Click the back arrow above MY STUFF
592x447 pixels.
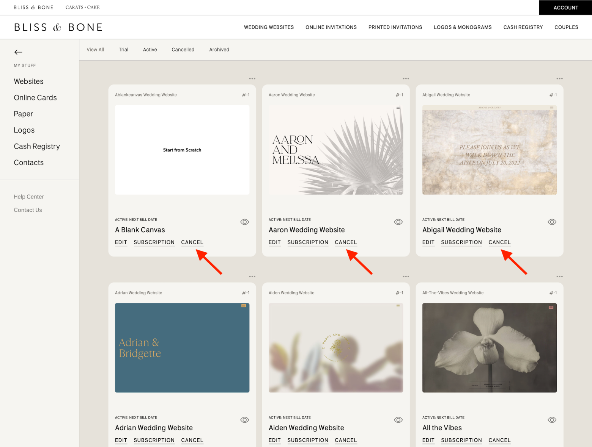tap(18, 52)
